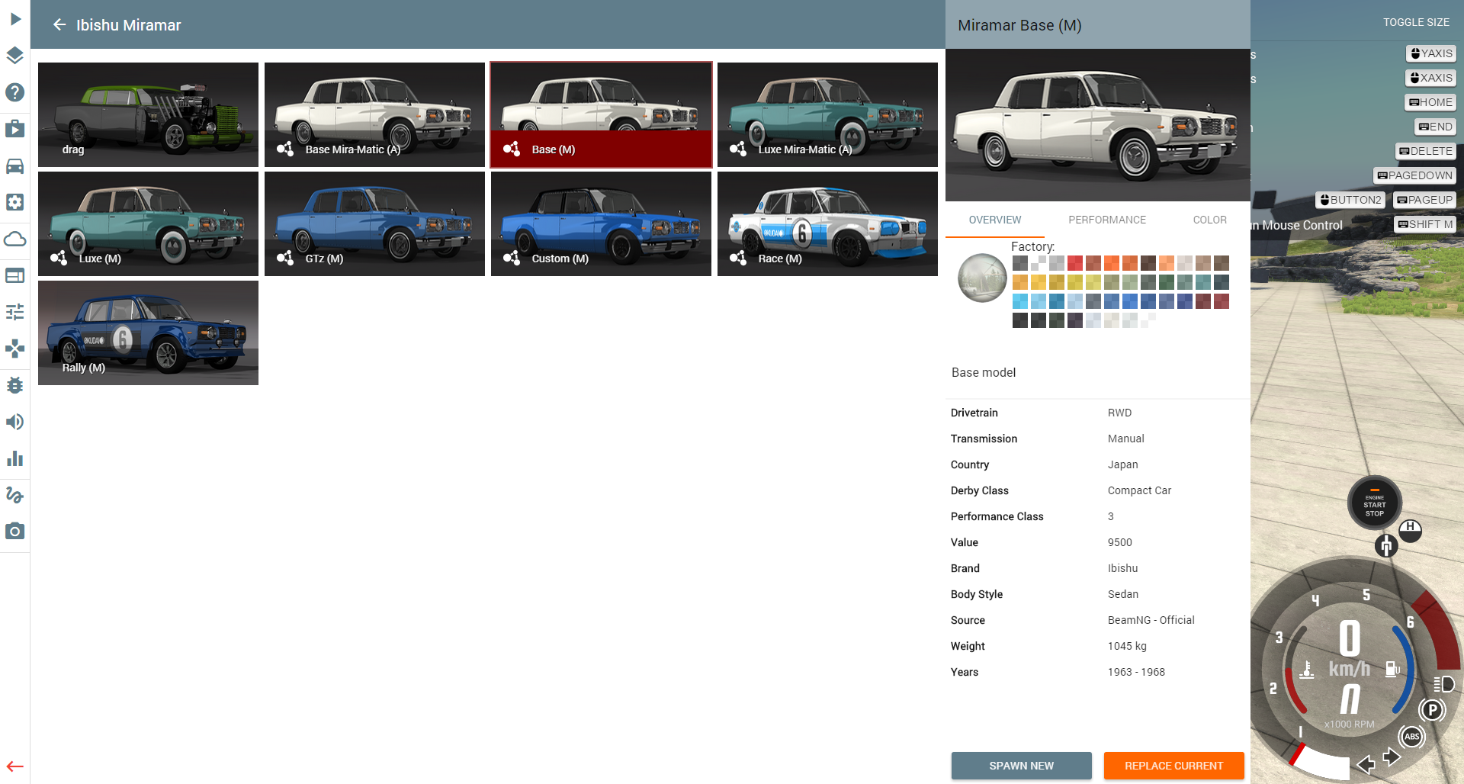Click the red back arrow at sidebar bottom
The image size is (1464, 784).
tap(15, 766)
